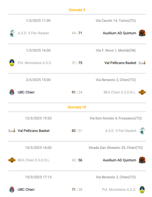The image size is (152, 197).
Task: Open the Pol. Montatese logo in the 37:75 match
Action: (x=12, y=63)
